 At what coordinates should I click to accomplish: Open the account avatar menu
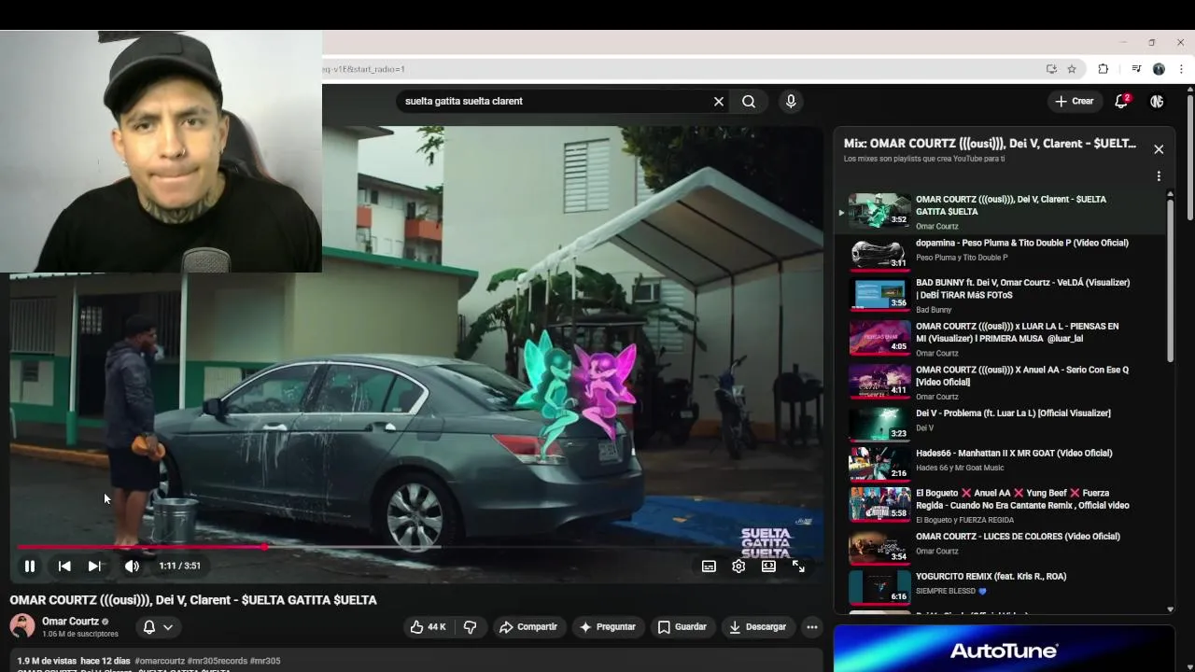[x=1157, y=101]
